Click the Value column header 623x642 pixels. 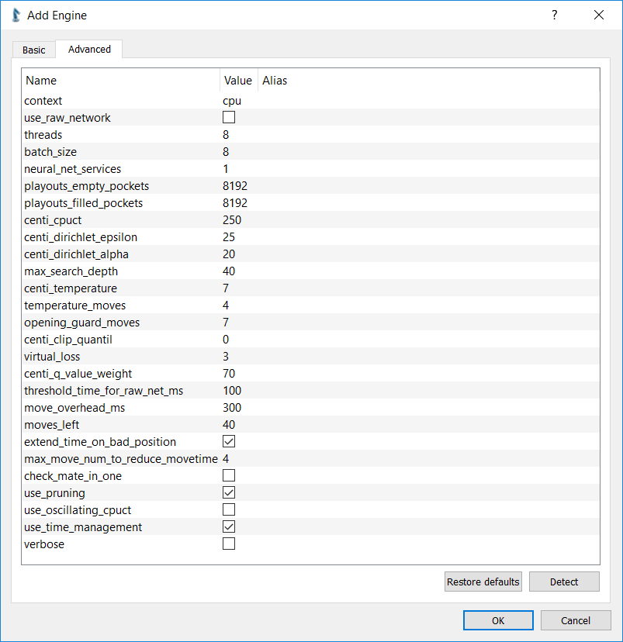pos(238,81)
